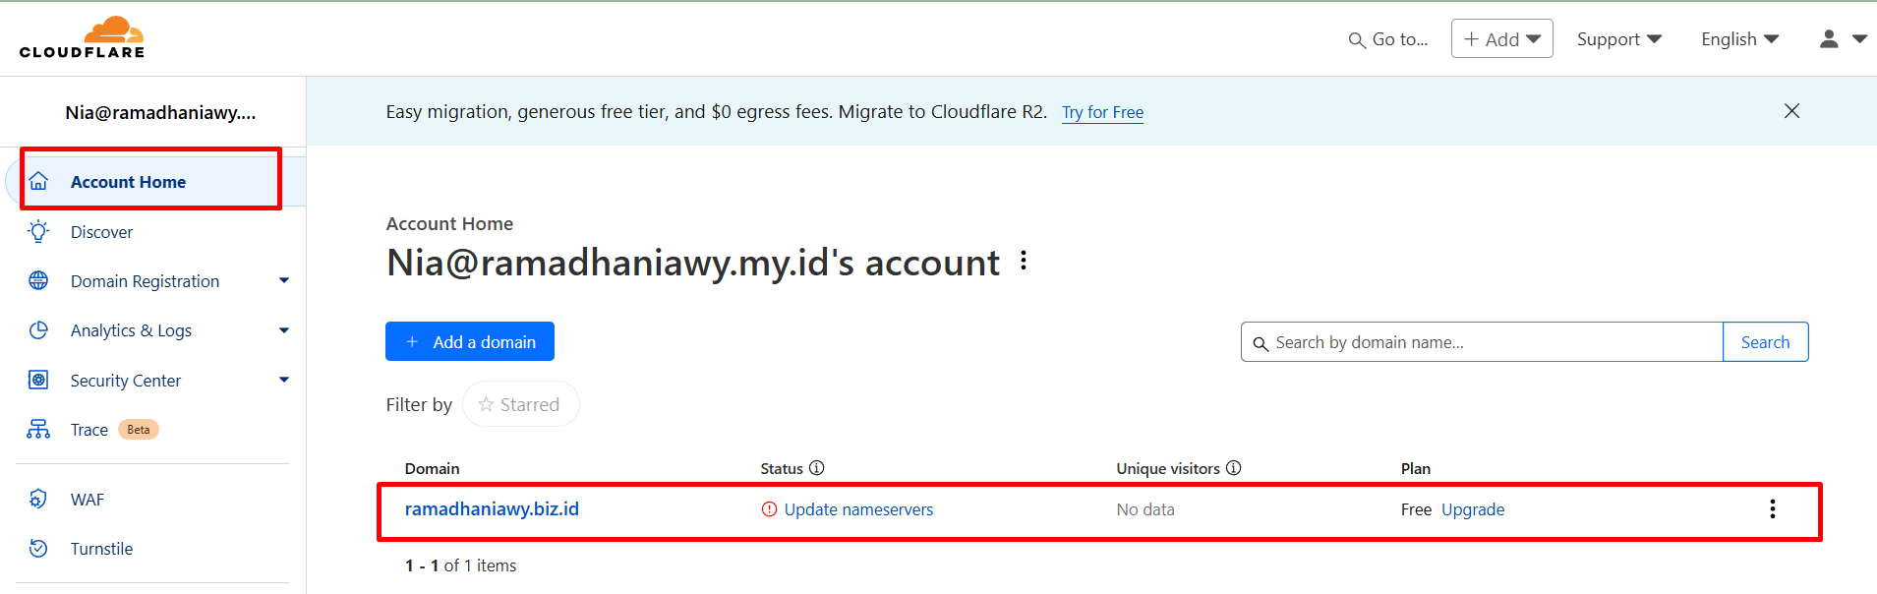Image resolution: width=1877 pixels, height=594 pixels.
Task: Click the Trace network icon
Action: 38,430
